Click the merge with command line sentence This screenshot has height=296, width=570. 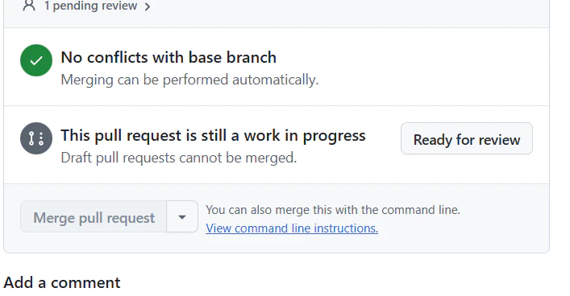(333, 210)
